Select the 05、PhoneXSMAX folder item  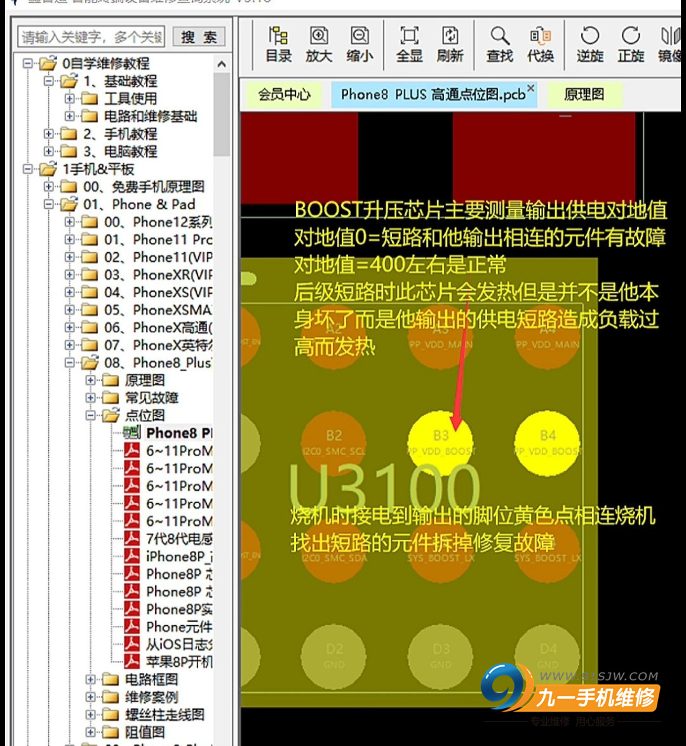point(158,309)
